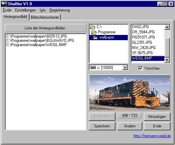Viewport: 175px width, 145px height.
Task: Toggle the Vorschau checkbox
Action: [141, 68]
